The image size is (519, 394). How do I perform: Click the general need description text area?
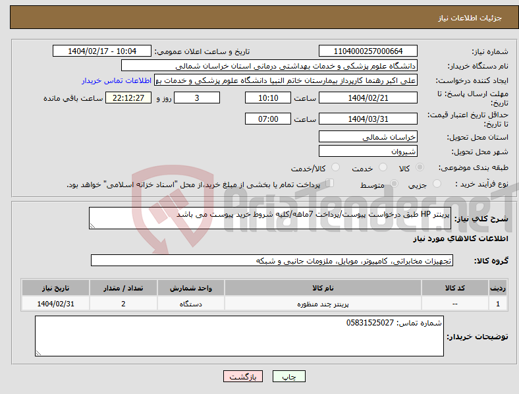pyautogui.click(x=270, y=218)
